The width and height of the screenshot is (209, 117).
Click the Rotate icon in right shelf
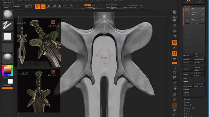coord(175,89)
